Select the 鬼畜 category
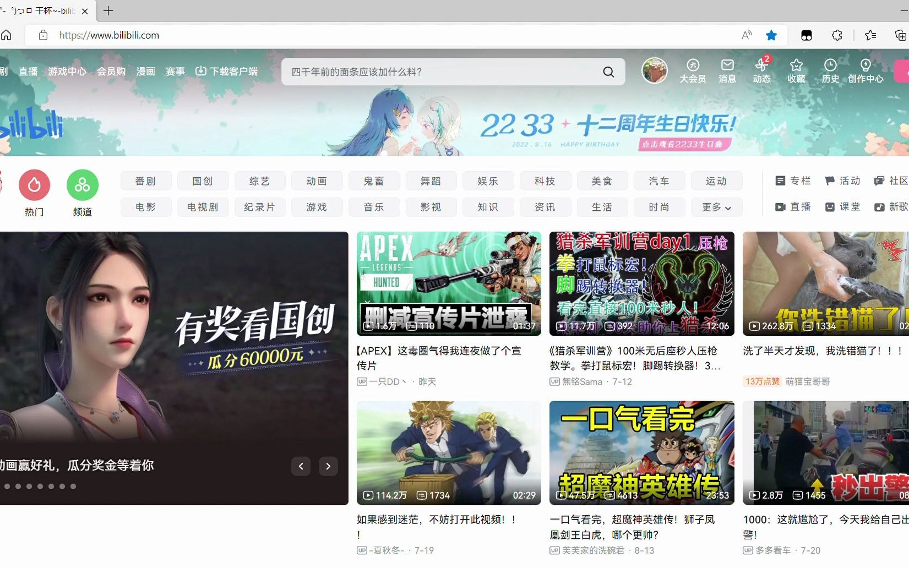Image resolution: width=909 pixels, height=568 pixels. coord(374,181)
